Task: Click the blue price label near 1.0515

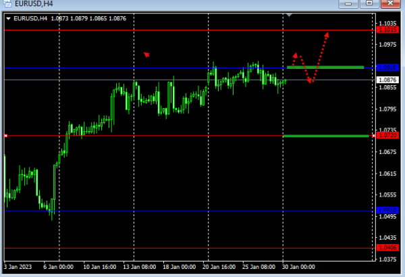Action: pyautogui.click(x=387, y=211)
